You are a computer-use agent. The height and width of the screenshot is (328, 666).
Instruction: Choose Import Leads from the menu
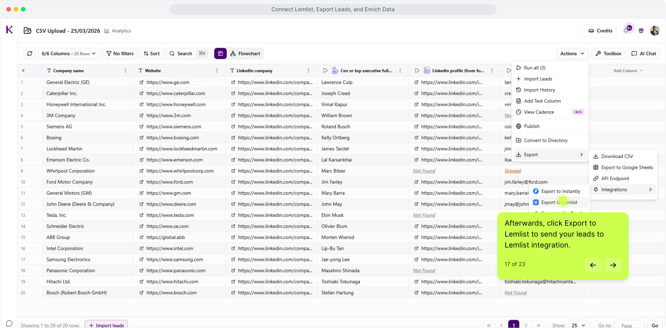[x=550, y=79]
